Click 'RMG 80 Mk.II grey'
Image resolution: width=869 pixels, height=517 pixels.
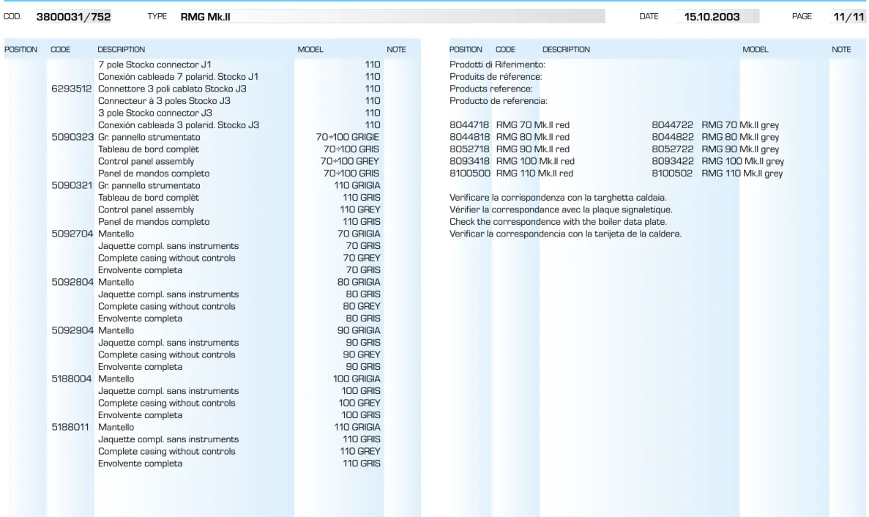click(x=740, y=137)
